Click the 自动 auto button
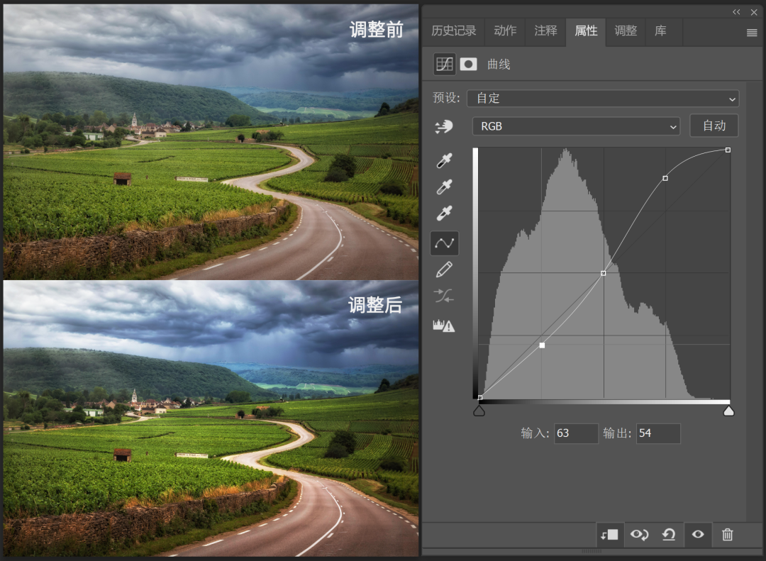Screen dimensions: 766x561 click(x=714, y=126)
